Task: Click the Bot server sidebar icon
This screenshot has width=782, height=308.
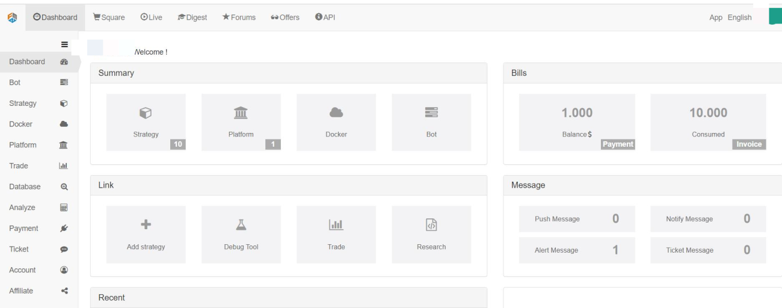Action: pos(64,82)
